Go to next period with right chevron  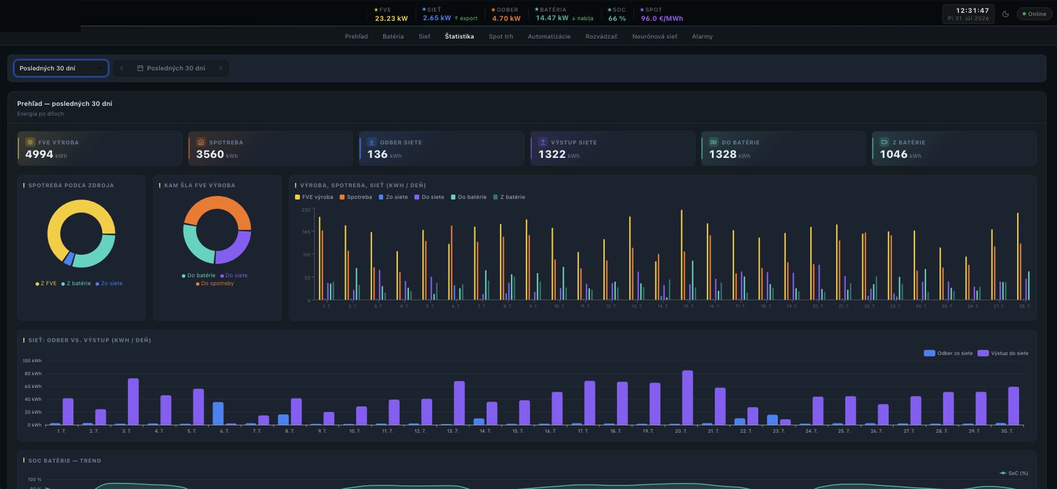click(220, 68)
